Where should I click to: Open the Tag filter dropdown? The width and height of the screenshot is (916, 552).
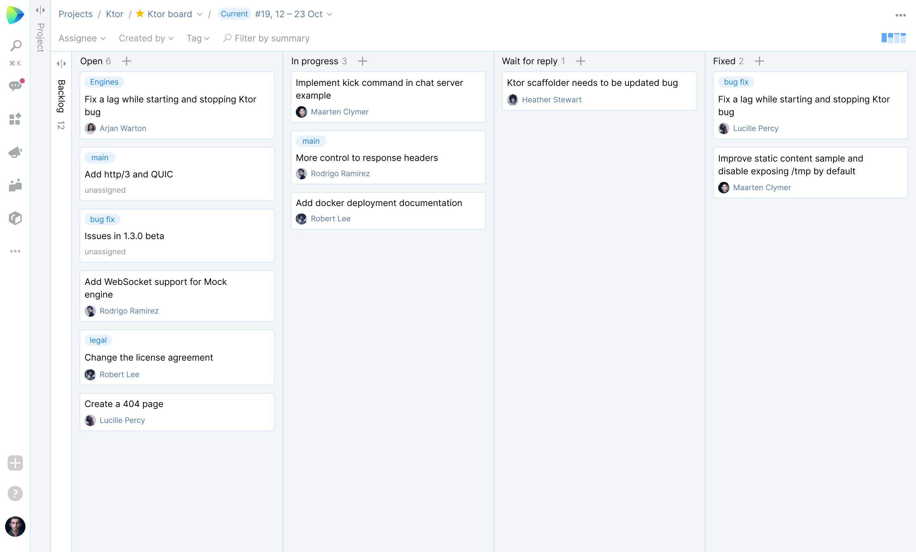[x=198, y=38]
